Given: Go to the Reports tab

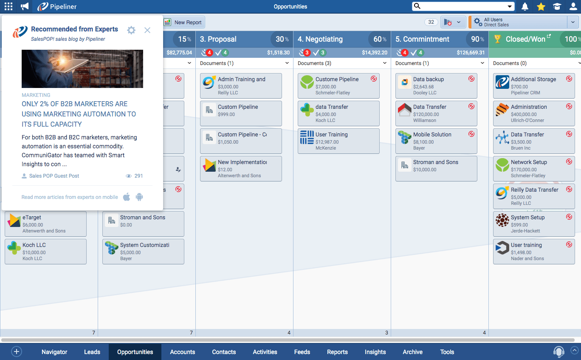Looking at the screenshot, I should point(337,352).
